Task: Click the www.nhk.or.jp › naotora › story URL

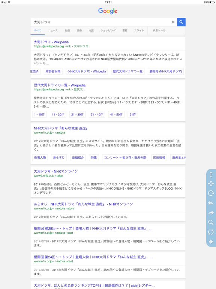Action: 54,208
